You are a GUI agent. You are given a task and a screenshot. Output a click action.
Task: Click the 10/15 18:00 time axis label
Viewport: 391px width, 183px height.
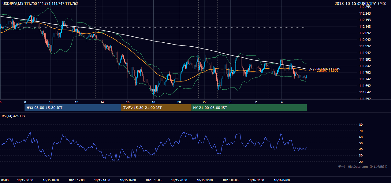pyautogui.click(x=154, y=180)
